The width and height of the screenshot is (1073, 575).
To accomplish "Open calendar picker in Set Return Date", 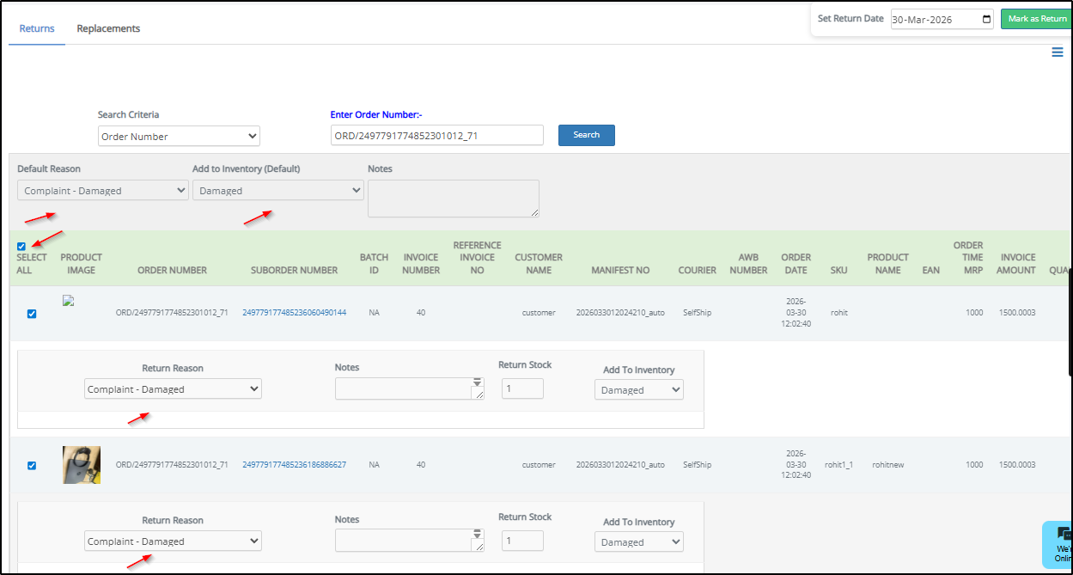I will click(x=986, y=19).
